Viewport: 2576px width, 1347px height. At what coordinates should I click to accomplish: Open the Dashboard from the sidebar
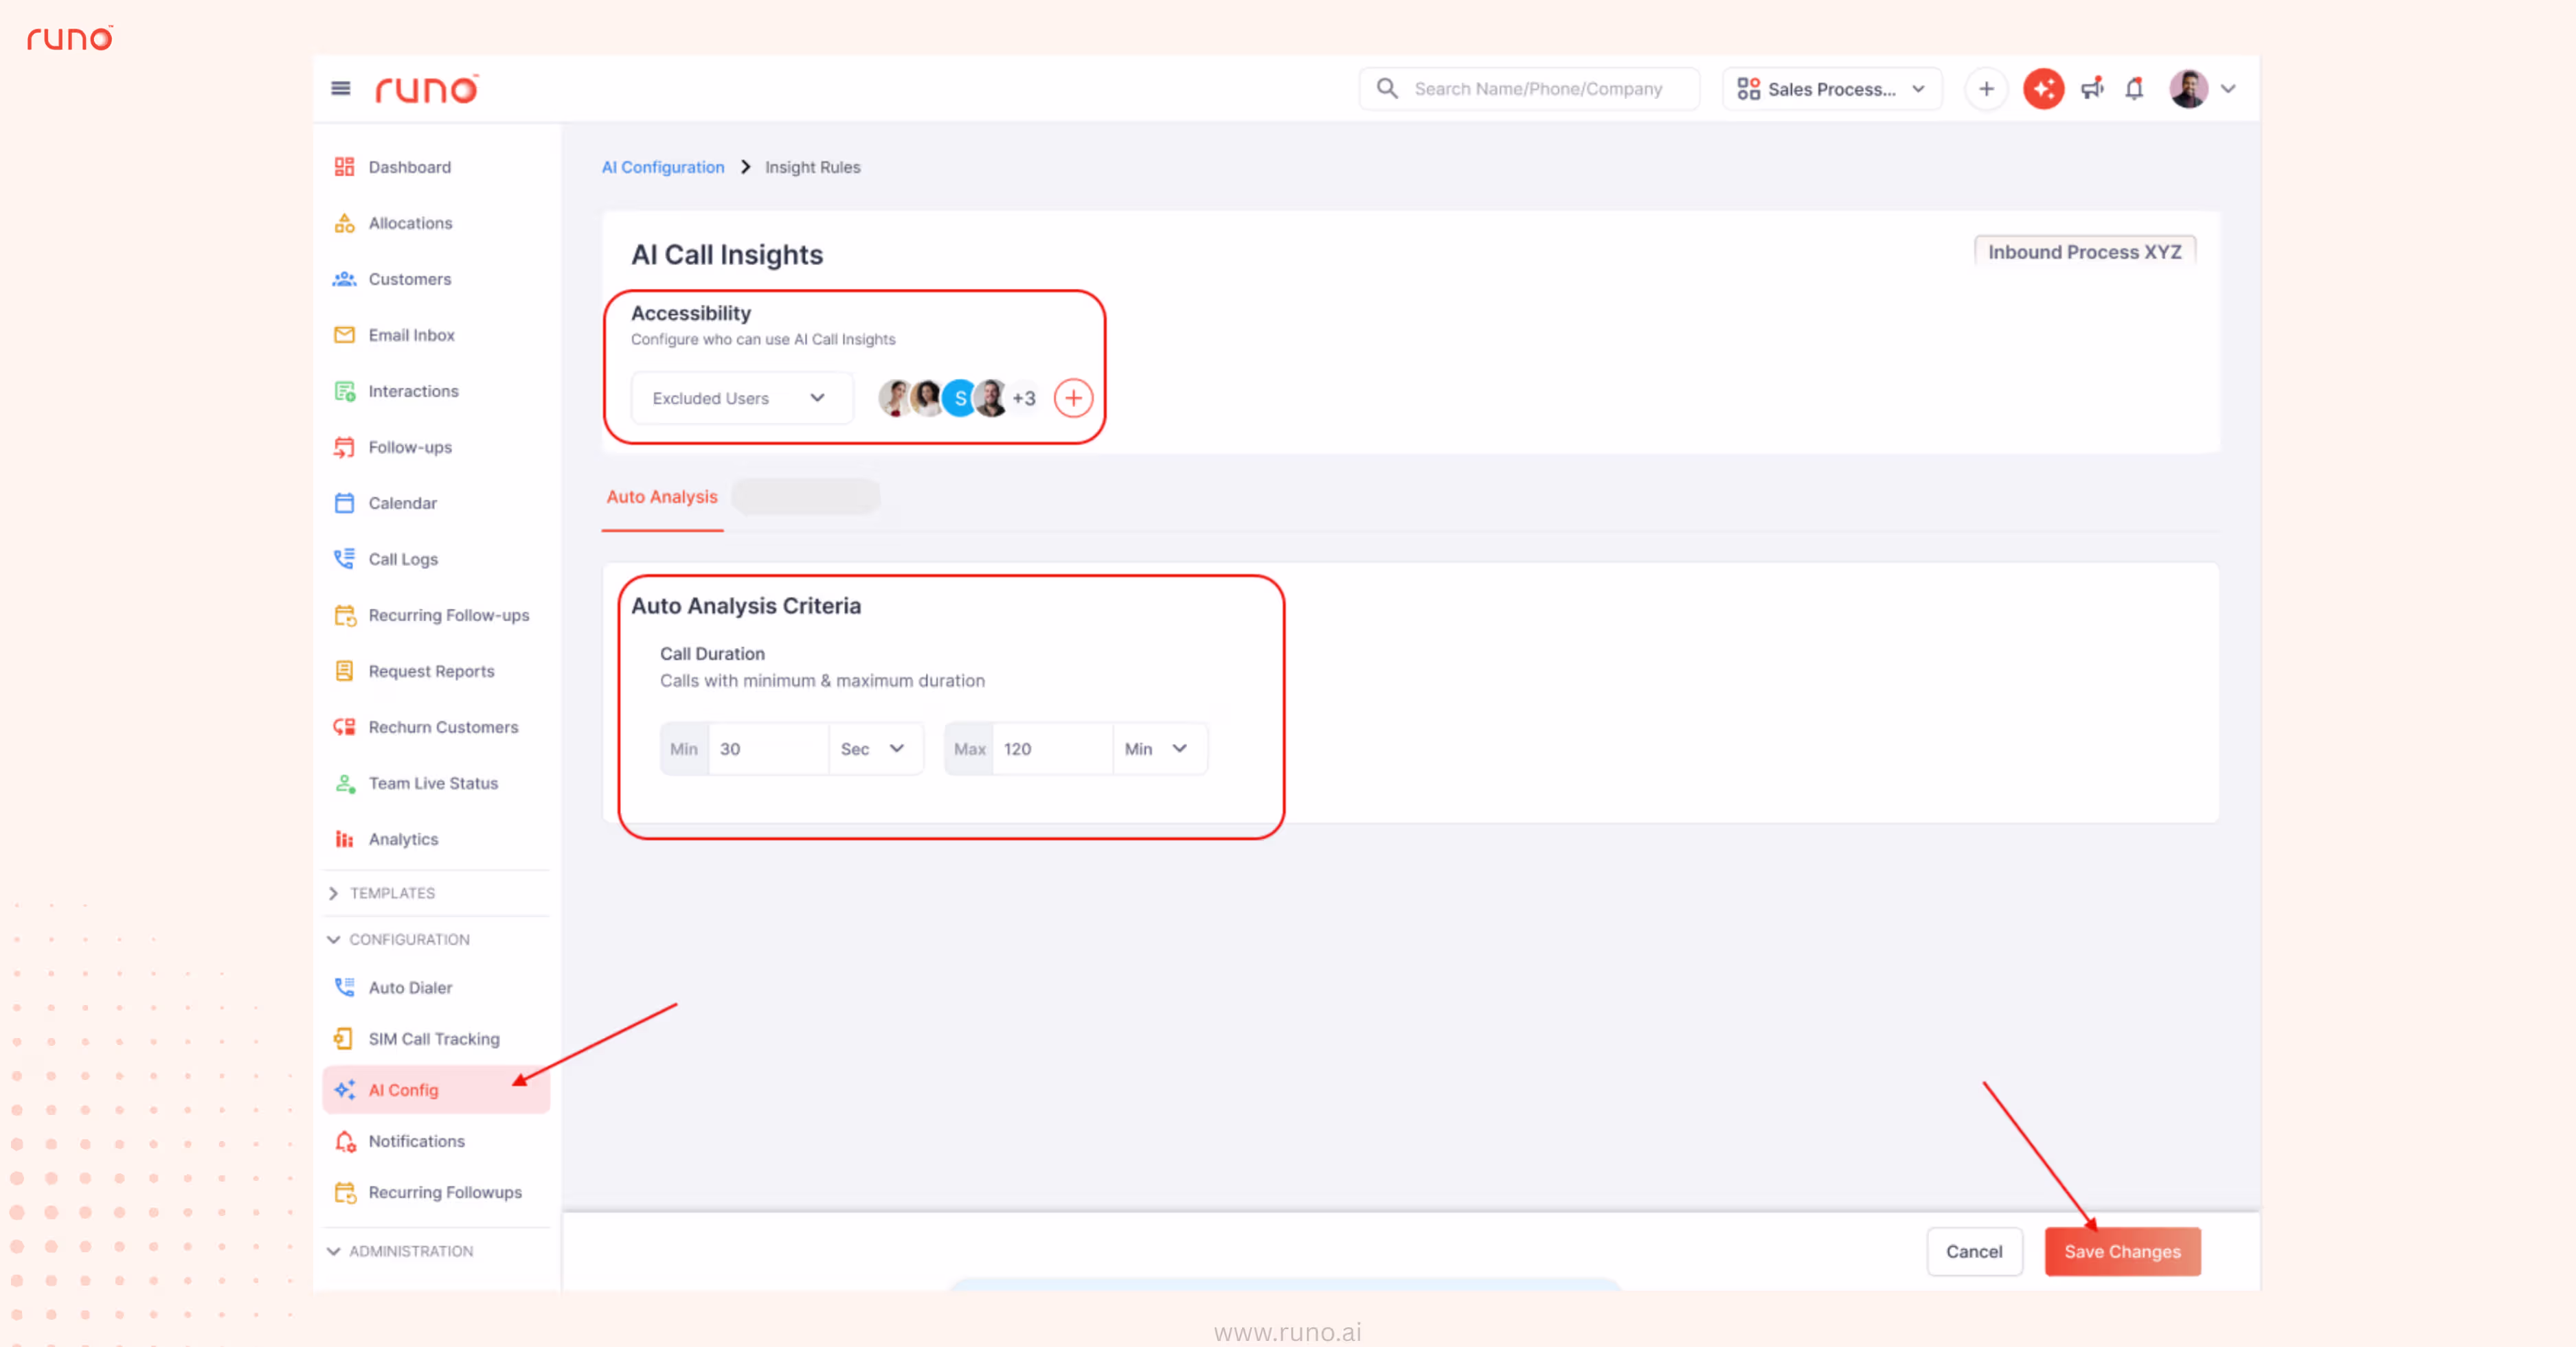[x=409, y=167]
